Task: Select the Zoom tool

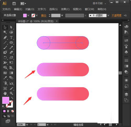Action: pyautogui.click(x=11, y=93)
